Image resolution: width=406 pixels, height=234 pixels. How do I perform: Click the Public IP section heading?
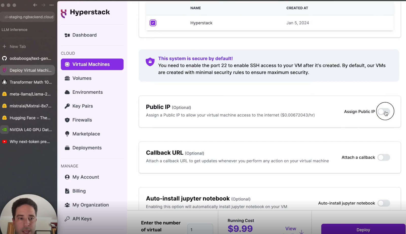(x=158, y=107)
